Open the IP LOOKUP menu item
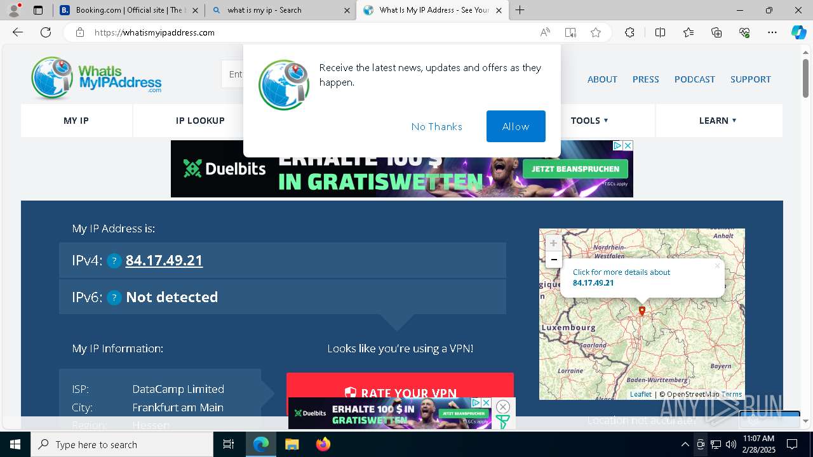 tap(200, 121)
